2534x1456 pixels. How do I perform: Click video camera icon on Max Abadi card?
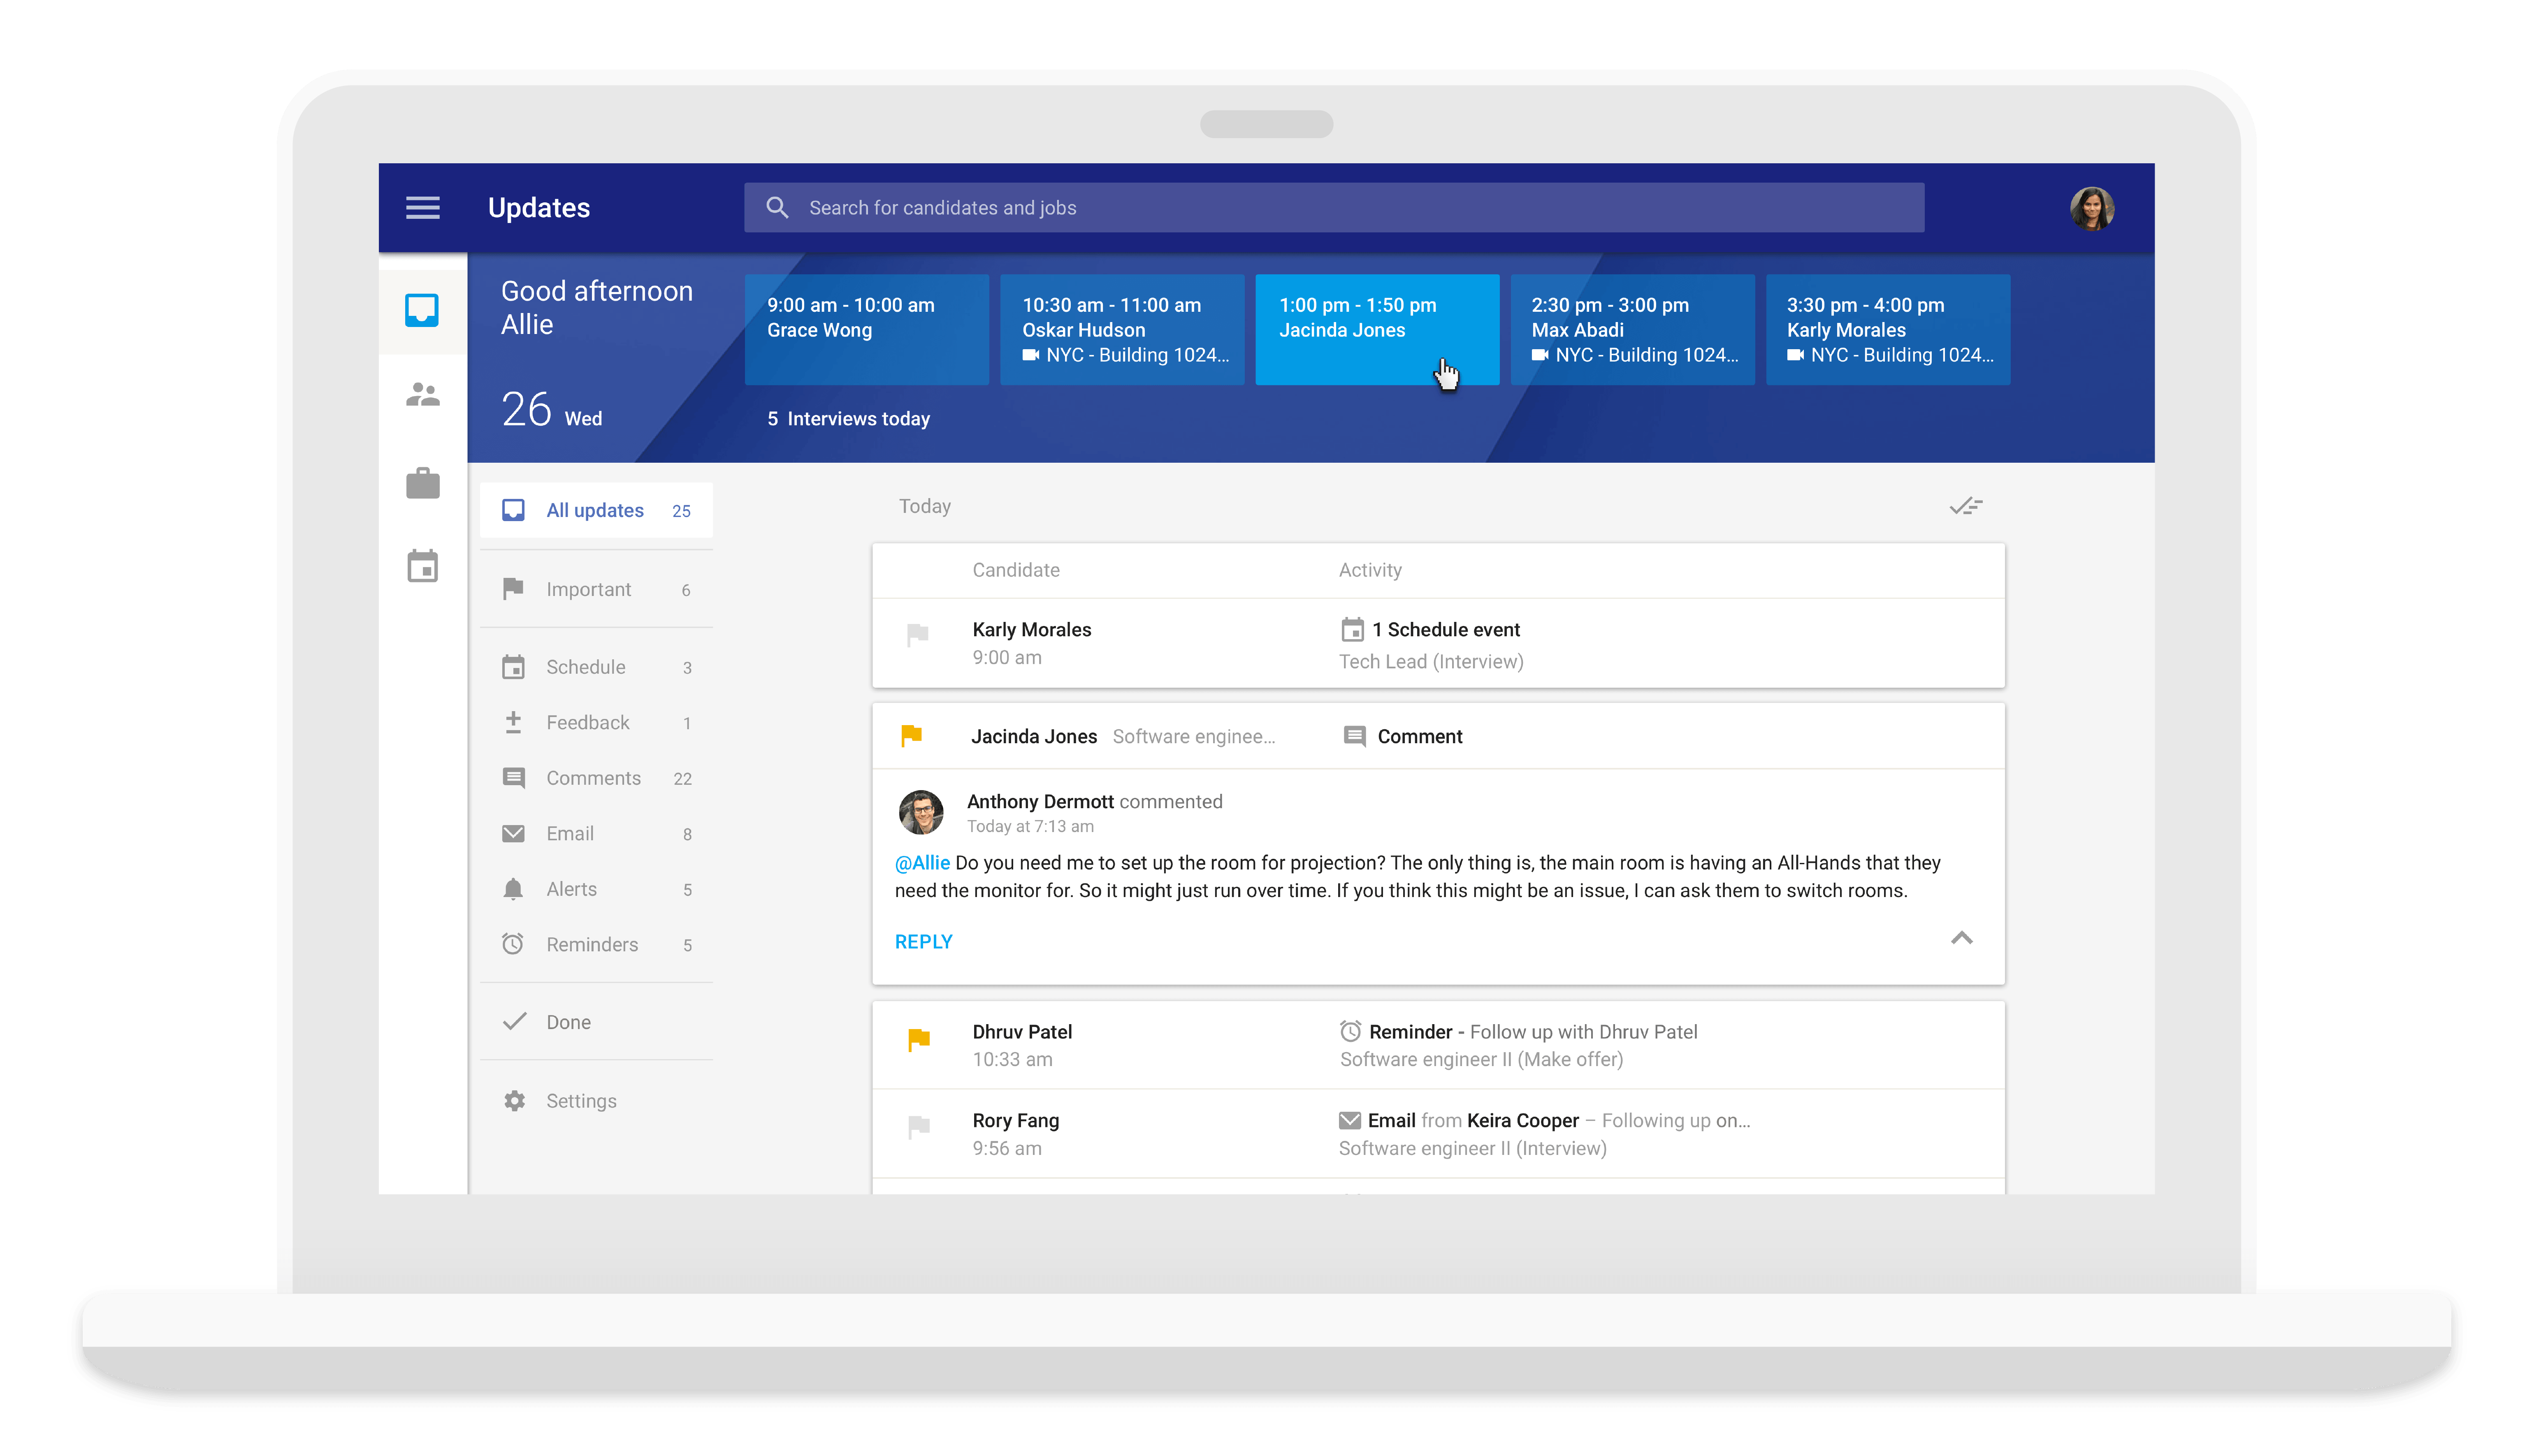click(x=1540, y=355)
